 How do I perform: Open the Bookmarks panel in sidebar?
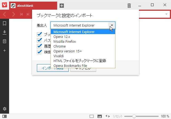tap(5, 23)
